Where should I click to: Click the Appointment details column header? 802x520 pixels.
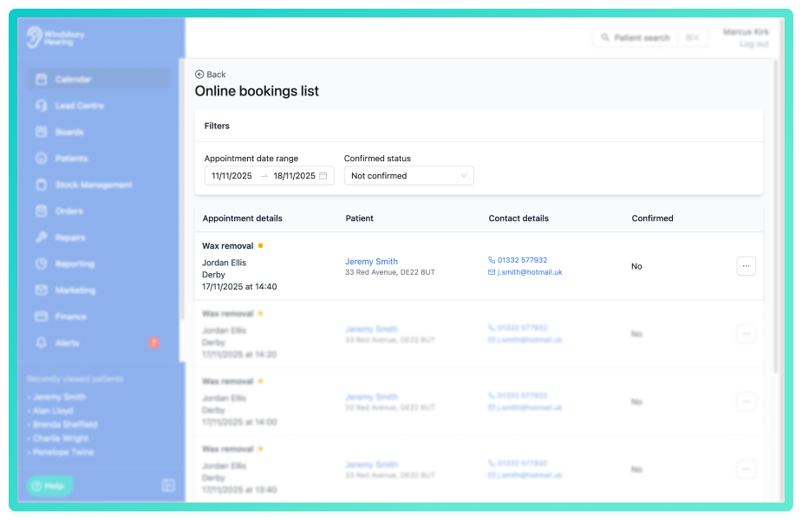pos(242,218)
